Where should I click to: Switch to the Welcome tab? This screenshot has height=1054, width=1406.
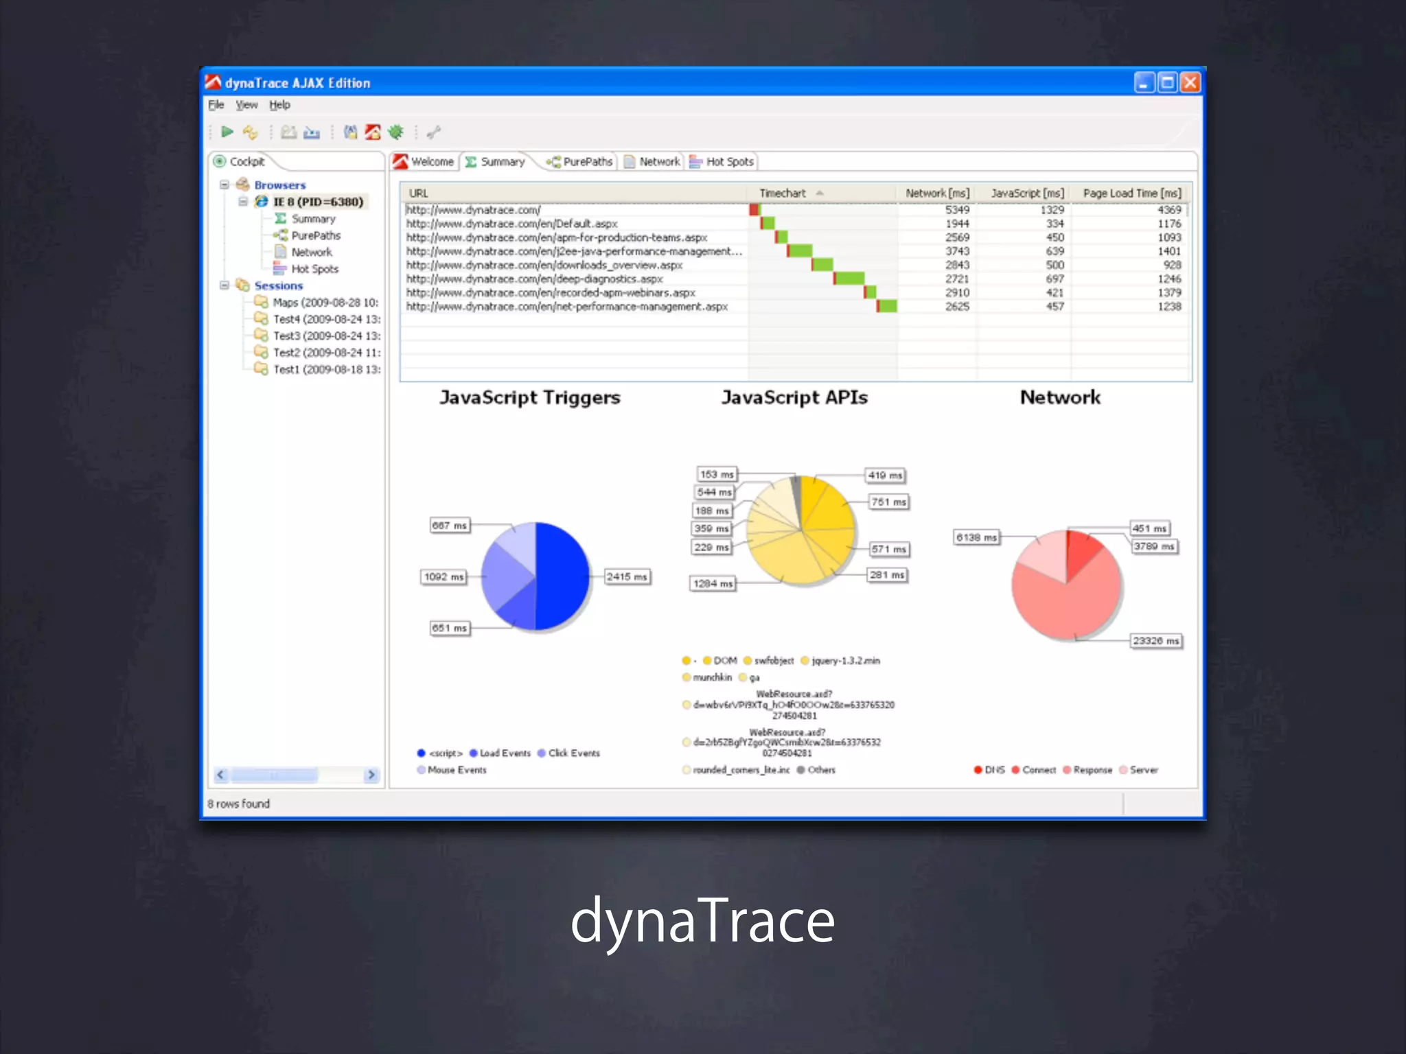[x=424, y=161]
